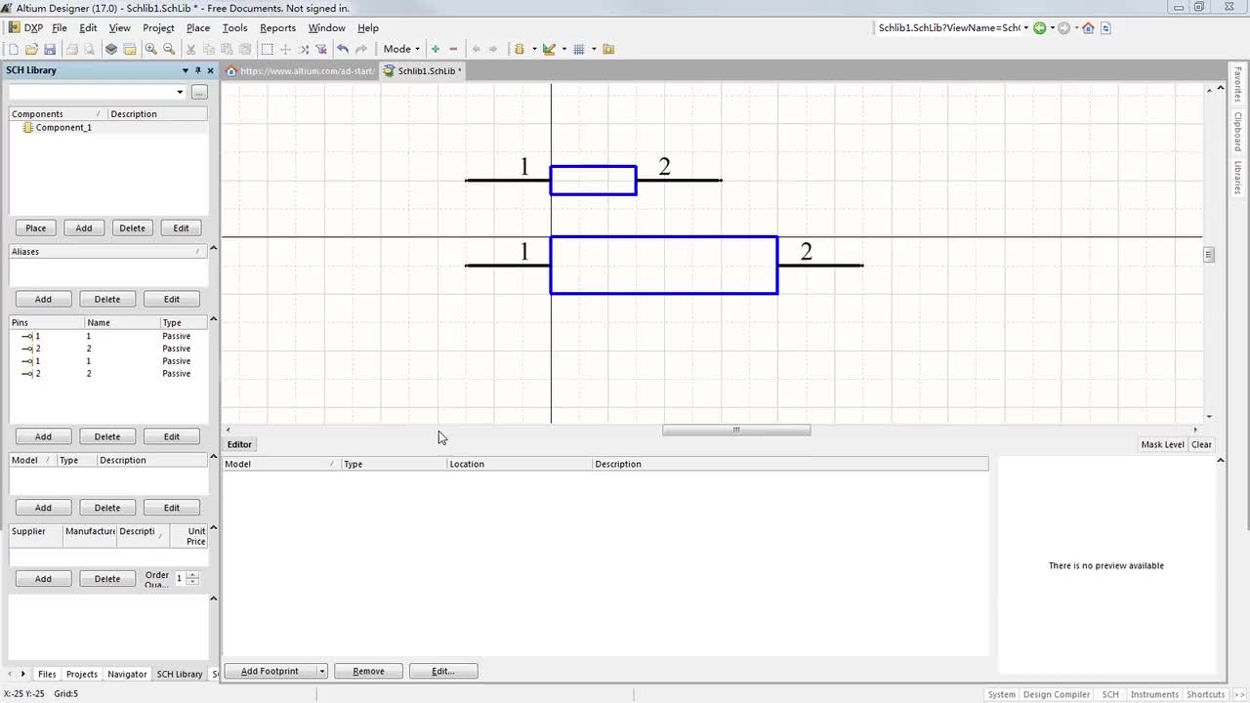The height and width of the screenshot is (703, 1250).
Task: Click the vertical scrollbar thumb of the editor
Action: coord(1209,255)
